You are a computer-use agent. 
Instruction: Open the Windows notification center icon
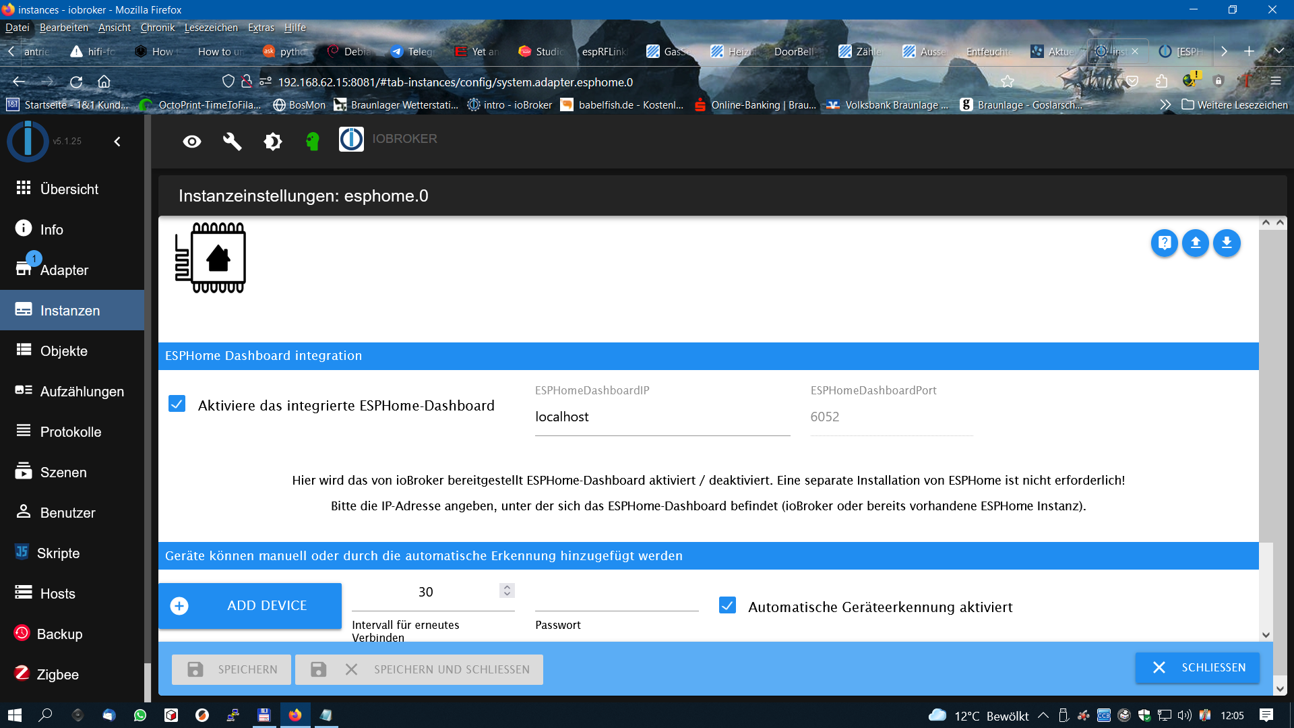tap(1266, 715)
